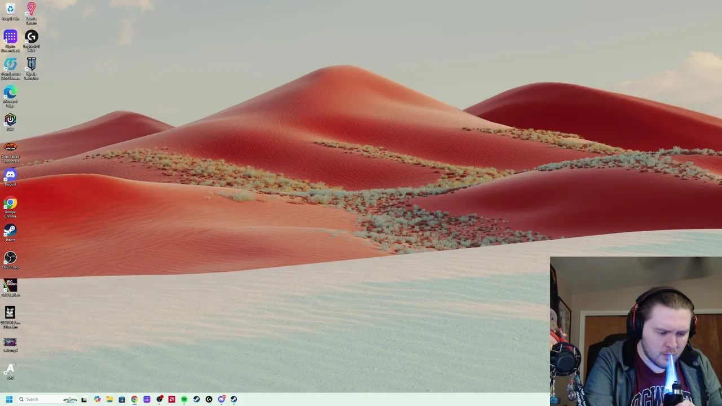Screen dimensions: 722x406
Task: Open AMD Software from the taskbar
Action: tap(171, 399)
